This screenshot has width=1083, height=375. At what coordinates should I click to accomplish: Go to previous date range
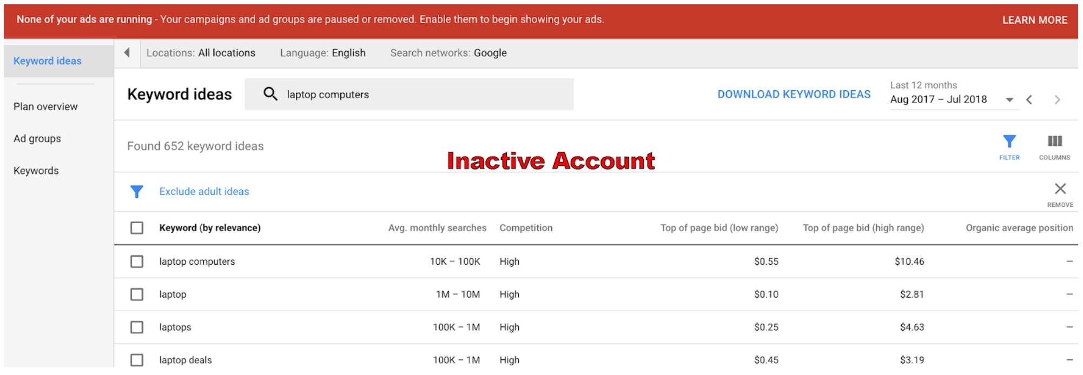click(1029, 99)
